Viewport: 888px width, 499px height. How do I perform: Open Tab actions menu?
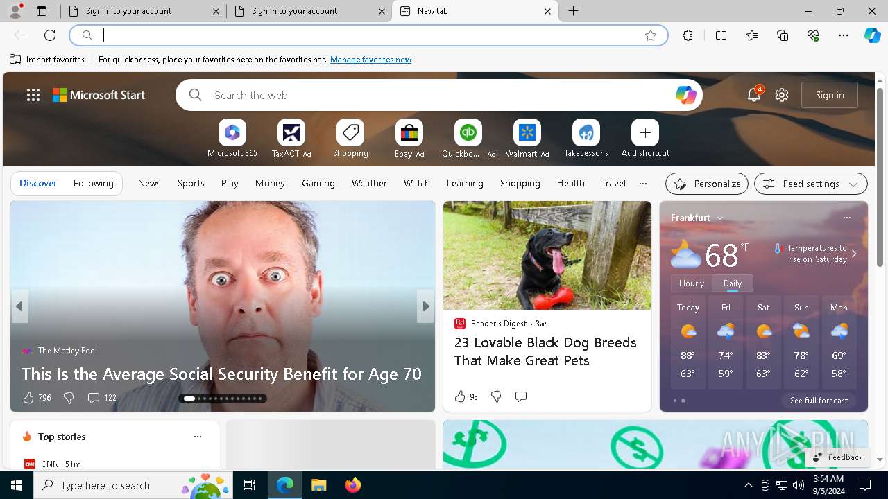coord(42,11)
